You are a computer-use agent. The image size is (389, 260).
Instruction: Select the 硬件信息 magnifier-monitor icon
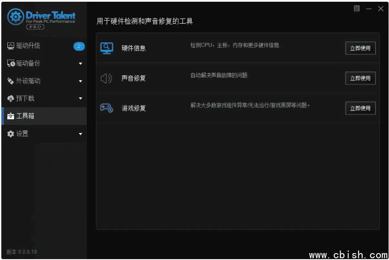tap(106, 48)
